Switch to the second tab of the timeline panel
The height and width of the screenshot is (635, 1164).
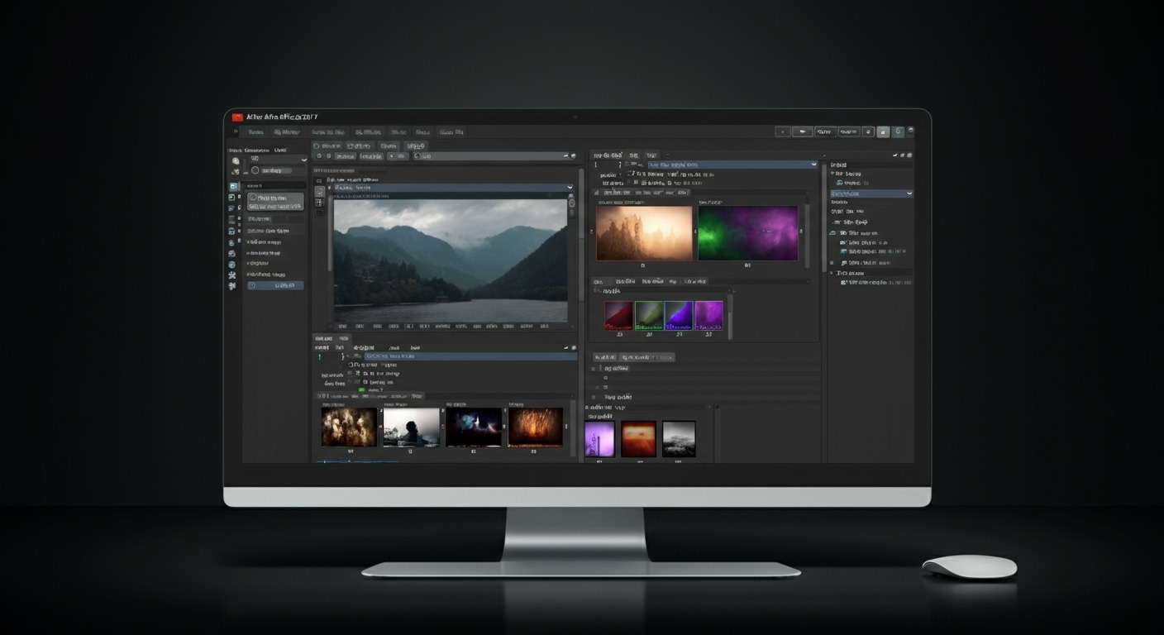[344, 339]
